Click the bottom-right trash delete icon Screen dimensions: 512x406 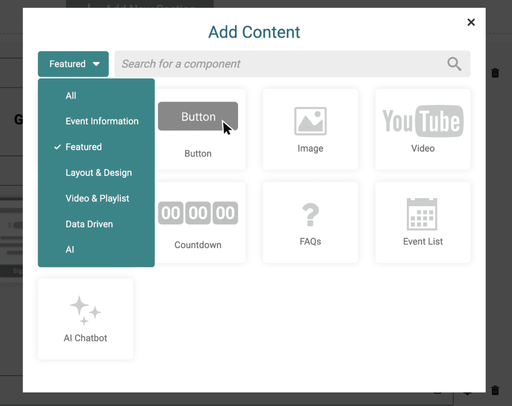click(495, 390)
